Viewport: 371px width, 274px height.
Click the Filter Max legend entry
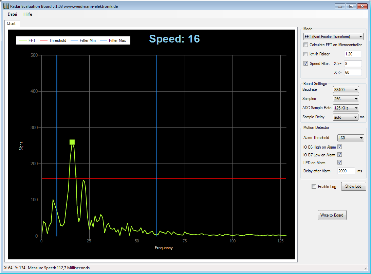point(113,40)
